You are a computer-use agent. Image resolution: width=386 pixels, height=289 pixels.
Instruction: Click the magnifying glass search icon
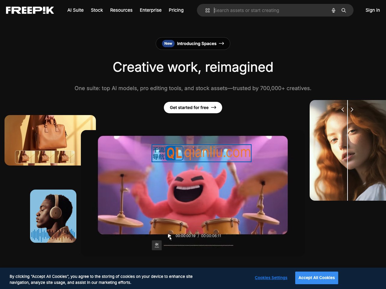coord(344,11)
